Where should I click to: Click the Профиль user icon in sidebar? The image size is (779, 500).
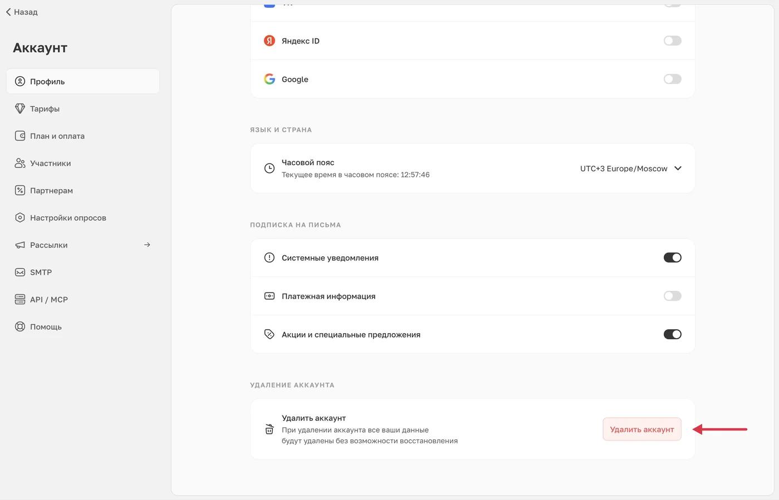[x=20, y=81]
